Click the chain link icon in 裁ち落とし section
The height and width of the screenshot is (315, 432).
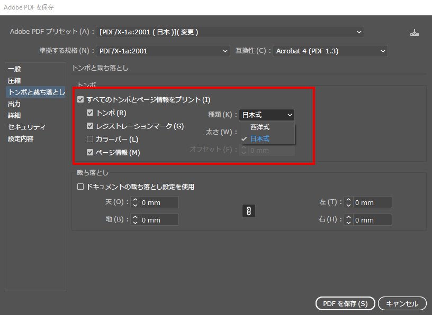click(249, 211)
